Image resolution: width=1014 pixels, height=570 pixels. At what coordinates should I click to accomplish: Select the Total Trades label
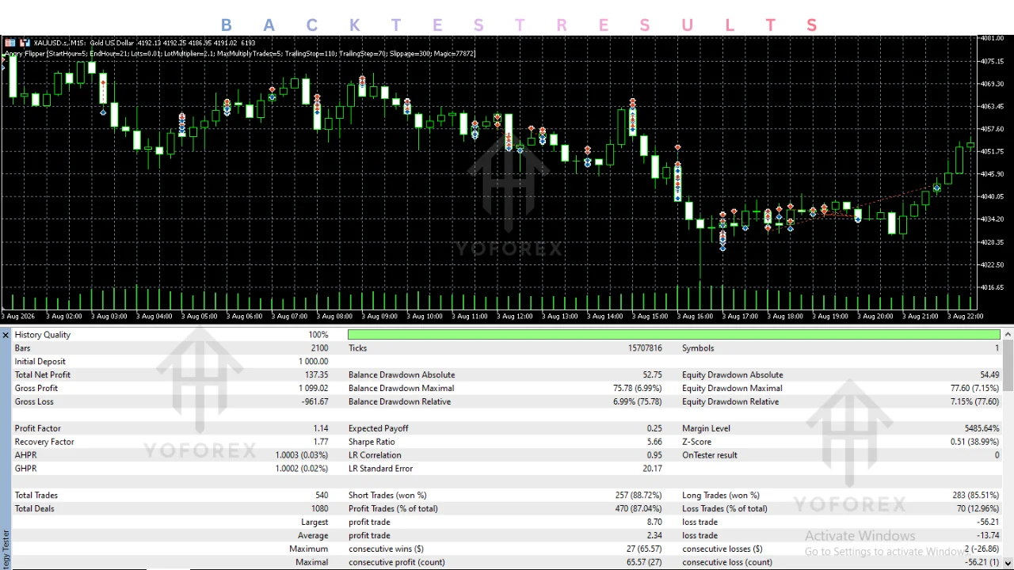coord(36,496)
